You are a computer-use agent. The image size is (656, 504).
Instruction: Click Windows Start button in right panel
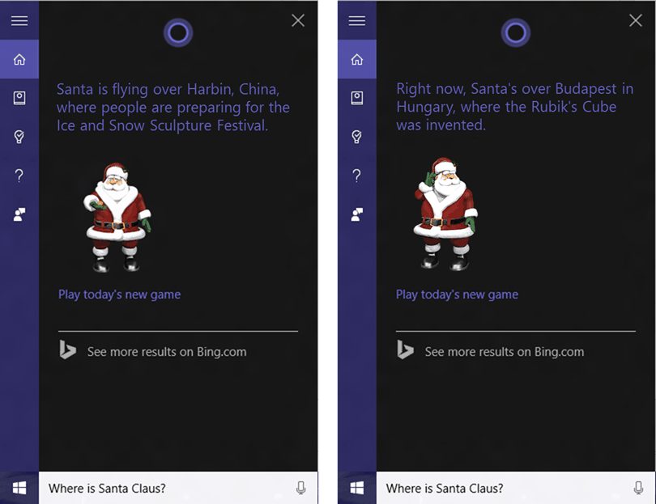coord(357,488)
